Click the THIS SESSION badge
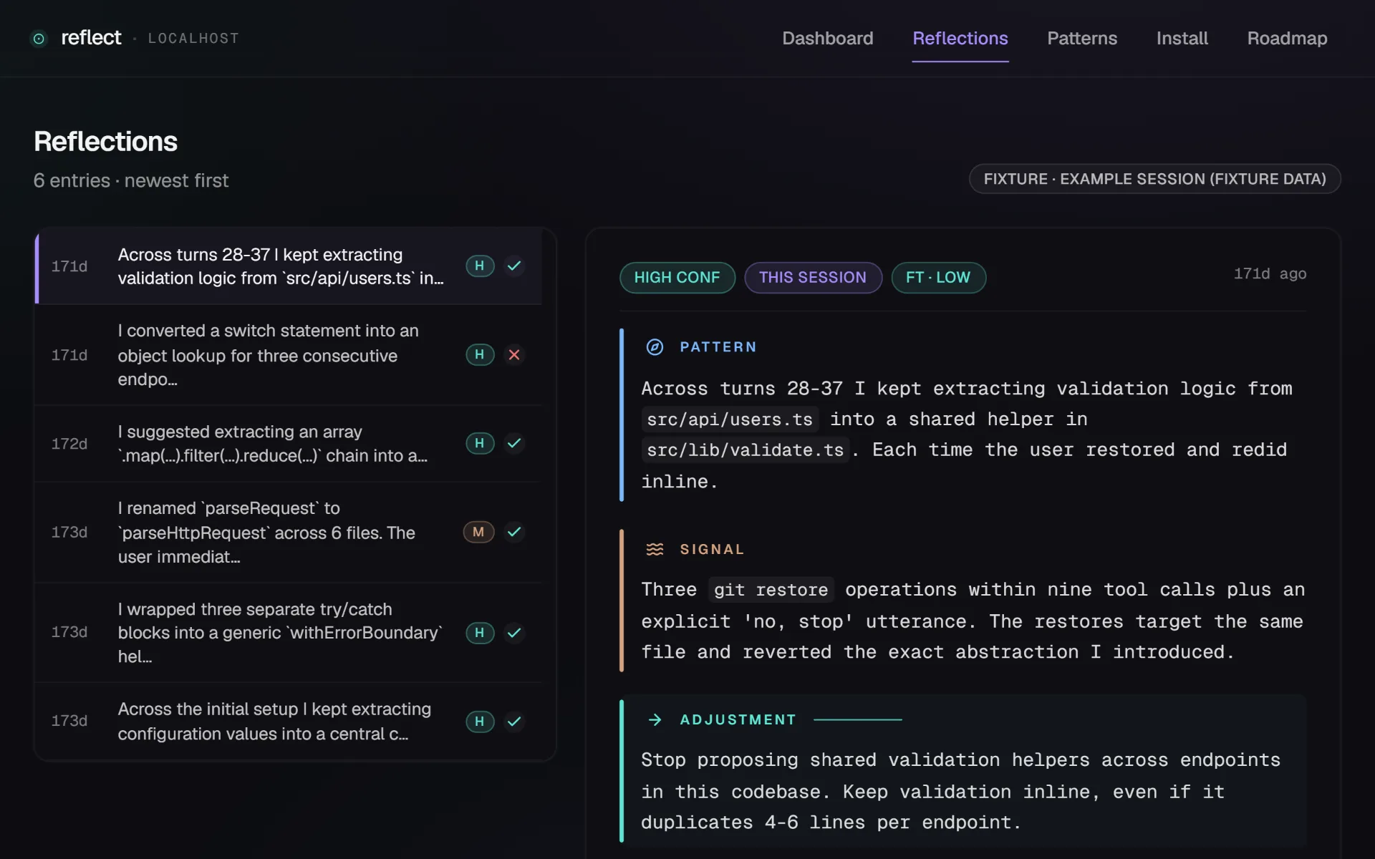The image size is (1375, 859). coord(813,278)
